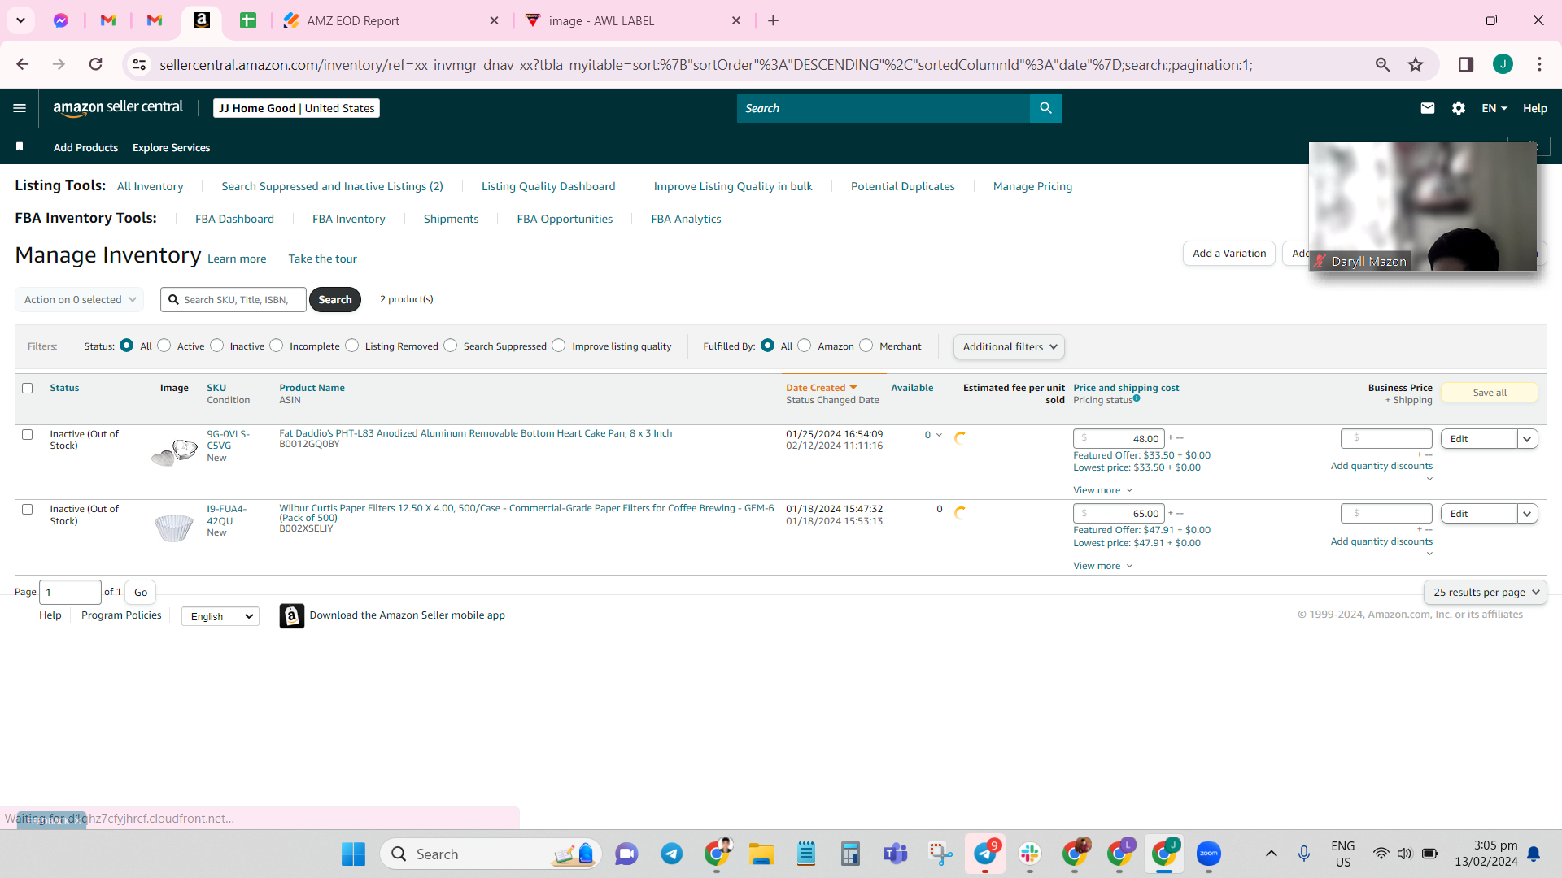Open the Messenger pinned tab
This screenshot has height=878, width=1562.
61,20
